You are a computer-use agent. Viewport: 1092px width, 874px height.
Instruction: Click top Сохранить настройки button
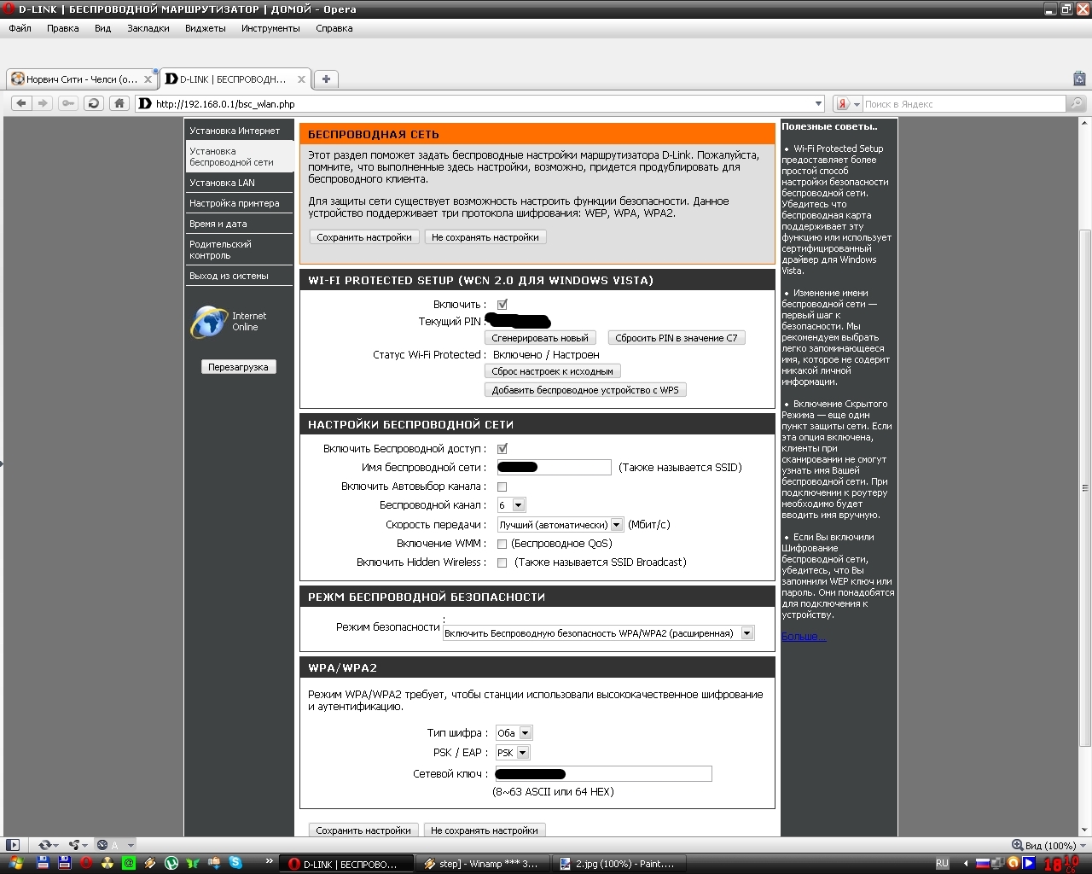[x=364, y=237]
